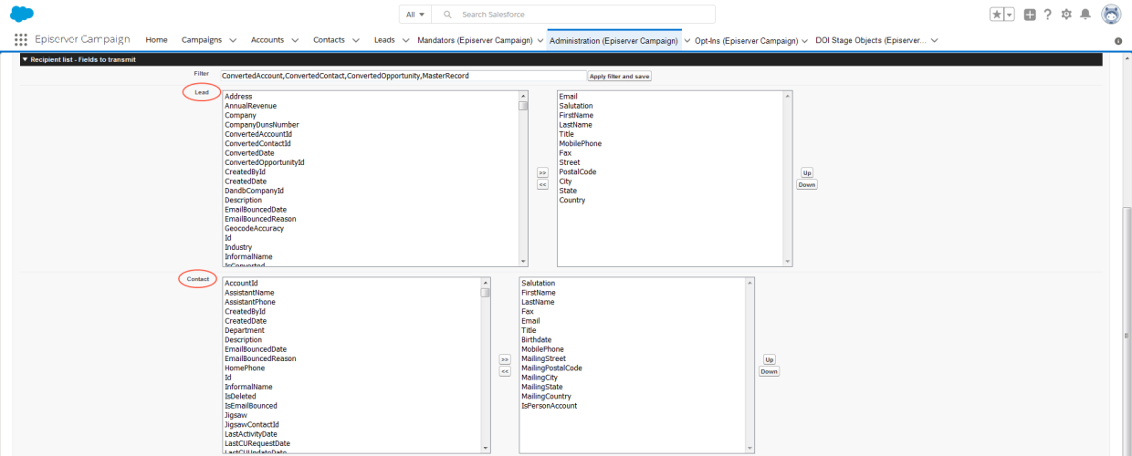
Task: Click the info icon below the avatar
Action: [1118, 41]
